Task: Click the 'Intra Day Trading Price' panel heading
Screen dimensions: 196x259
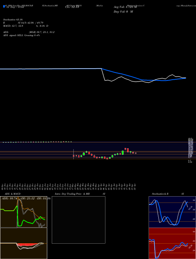Action: (68, 194)
